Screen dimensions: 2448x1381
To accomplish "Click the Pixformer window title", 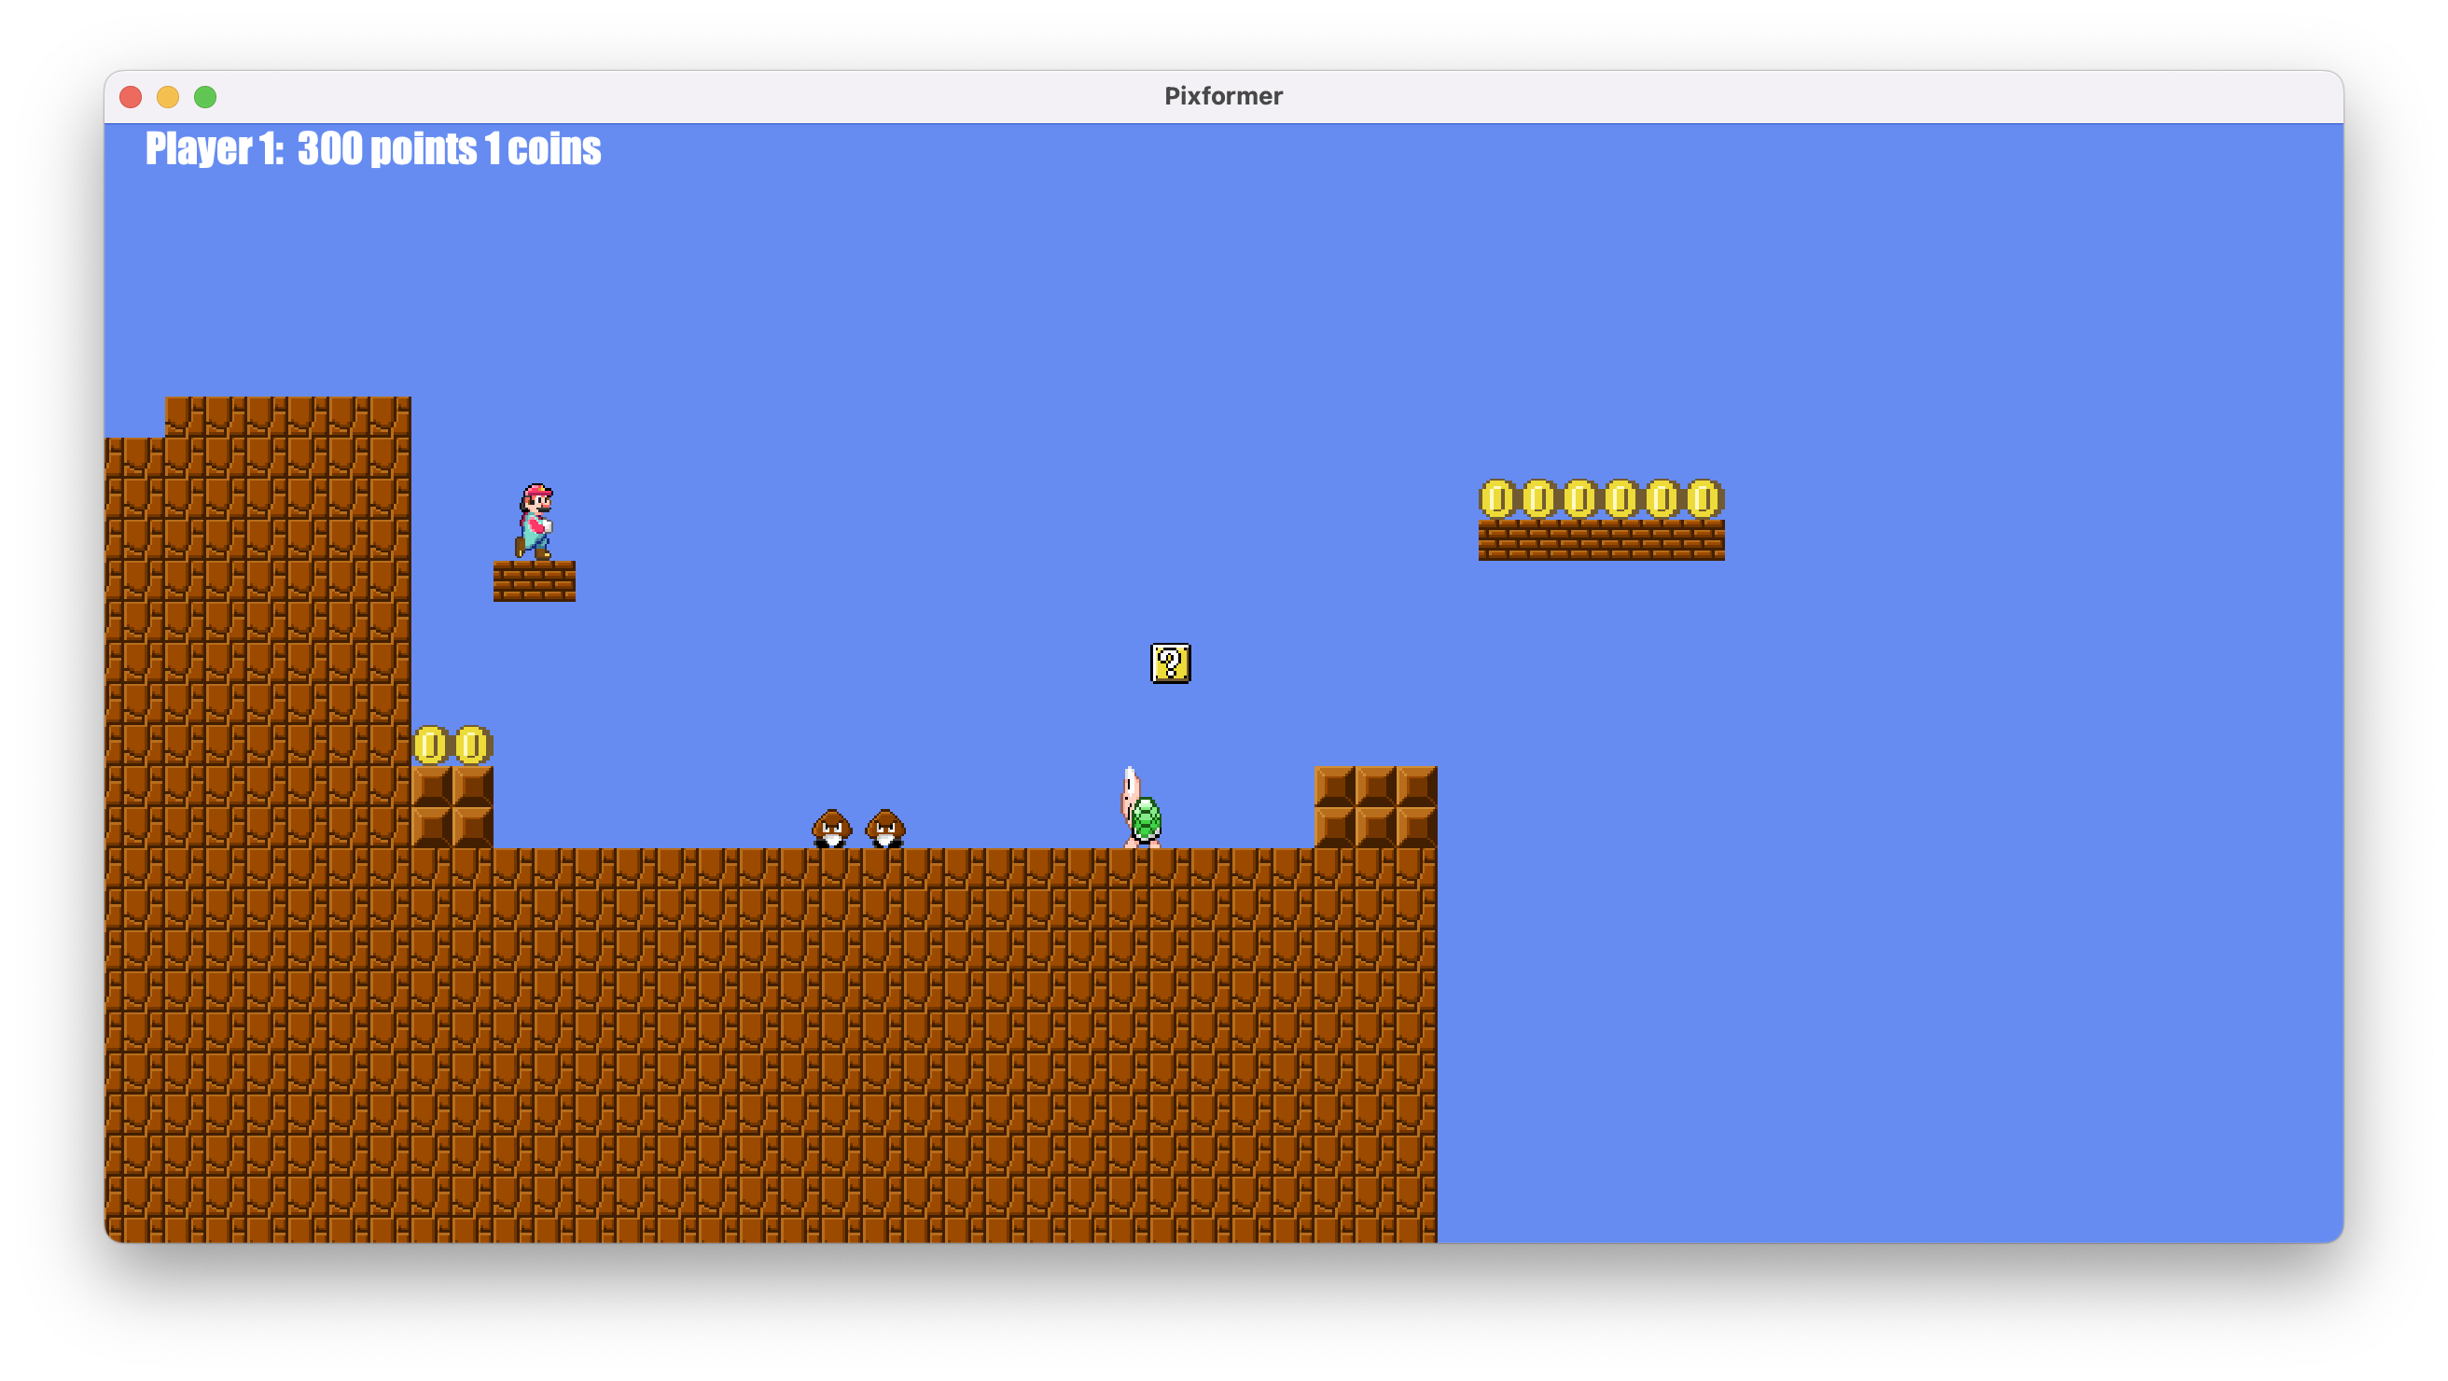I will click(1223, 96).
